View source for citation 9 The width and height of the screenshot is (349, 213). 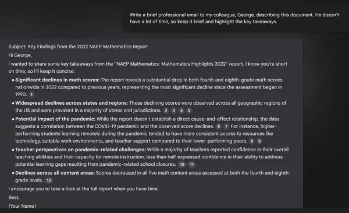pyautogui.click(x=259, y=141)
